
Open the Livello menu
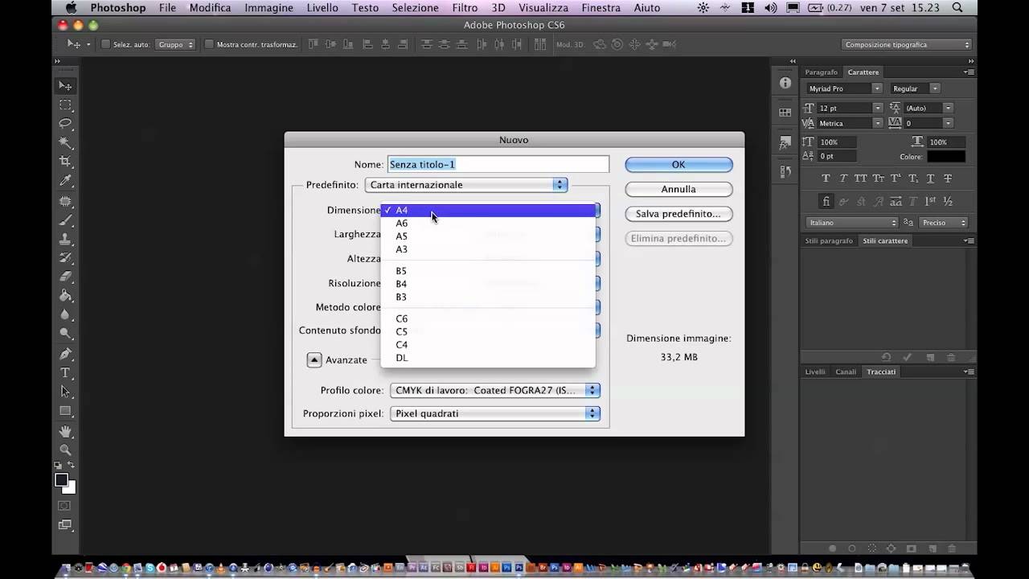(322, 8)
